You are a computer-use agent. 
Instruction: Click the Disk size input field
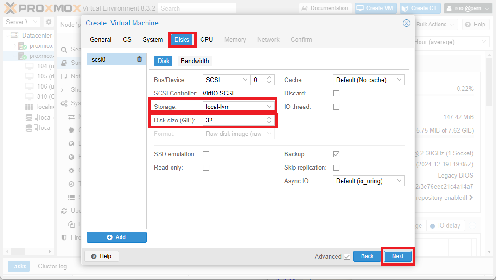pyautogui.click(x=239, y=120)
